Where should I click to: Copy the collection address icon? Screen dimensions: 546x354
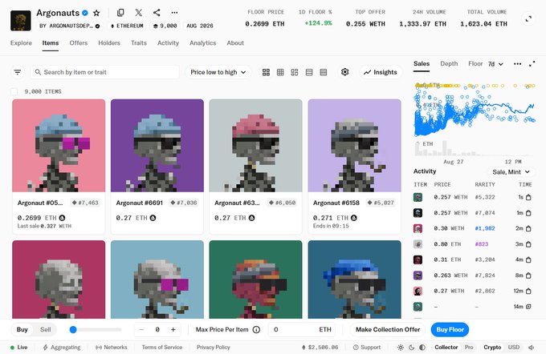point(120,13)
